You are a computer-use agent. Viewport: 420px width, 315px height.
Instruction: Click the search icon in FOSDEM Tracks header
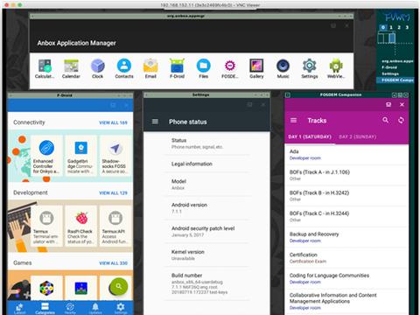click(385, 120)
